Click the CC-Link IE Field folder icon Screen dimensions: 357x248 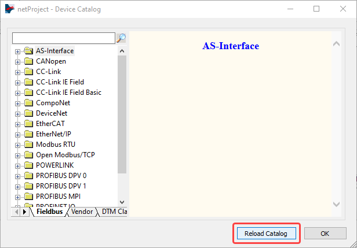coord(28,82)
